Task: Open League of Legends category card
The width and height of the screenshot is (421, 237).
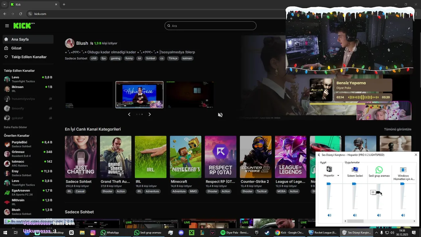Action: (x=290, y=157)
